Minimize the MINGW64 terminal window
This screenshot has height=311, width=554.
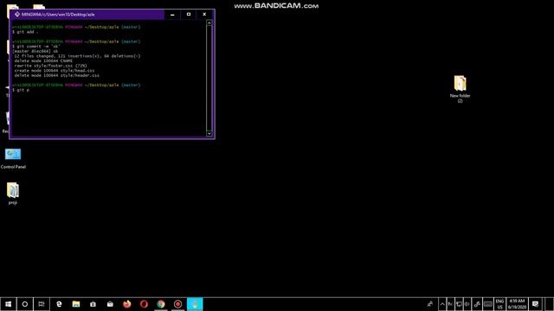[x=172, y=15]
